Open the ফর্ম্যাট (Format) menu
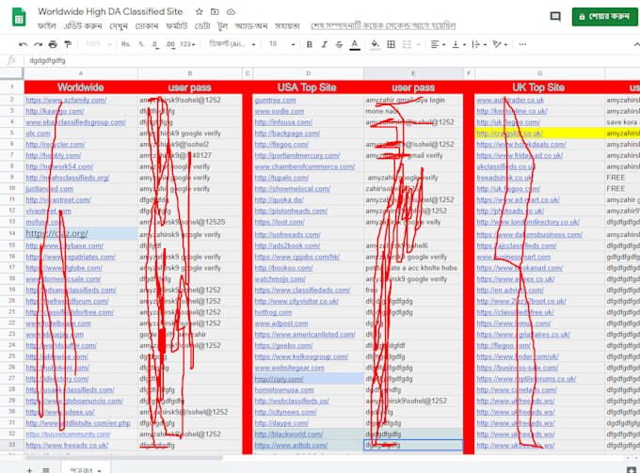The width and height of the screenshot is (640, 473). point(176,25)
